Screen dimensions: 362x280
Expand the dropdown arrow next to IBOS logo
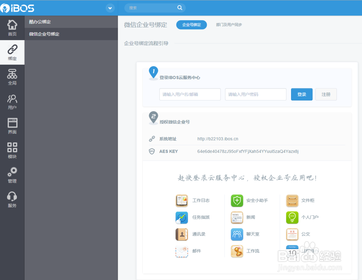(x=110, y=8)
